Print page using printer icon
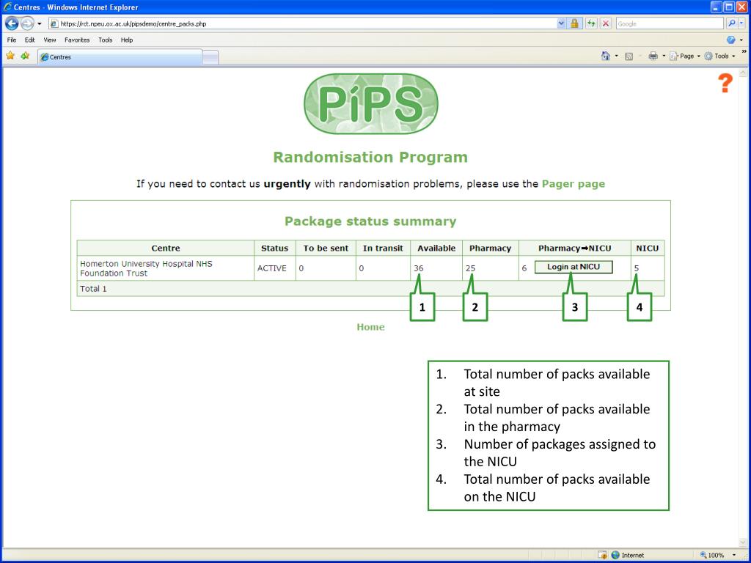 pyautogui.click(x=653, y=56)
